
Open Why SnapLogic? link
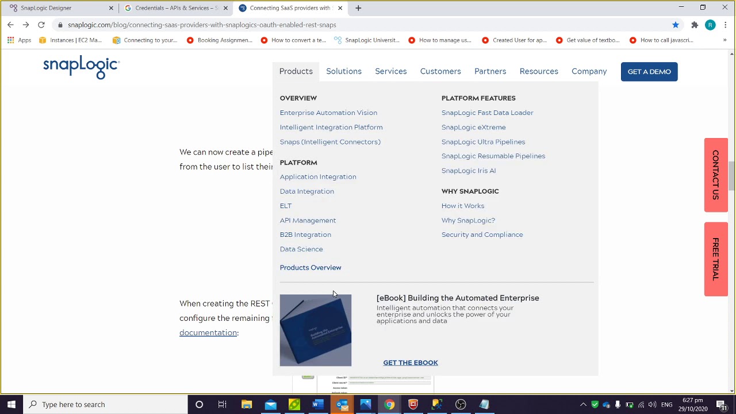click(468, 220)
